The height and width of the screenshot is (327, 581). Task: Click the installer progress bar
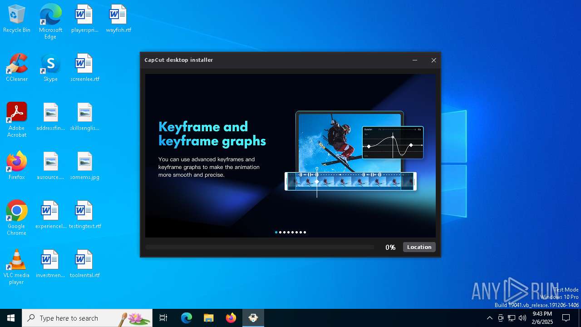pos(260,247)
